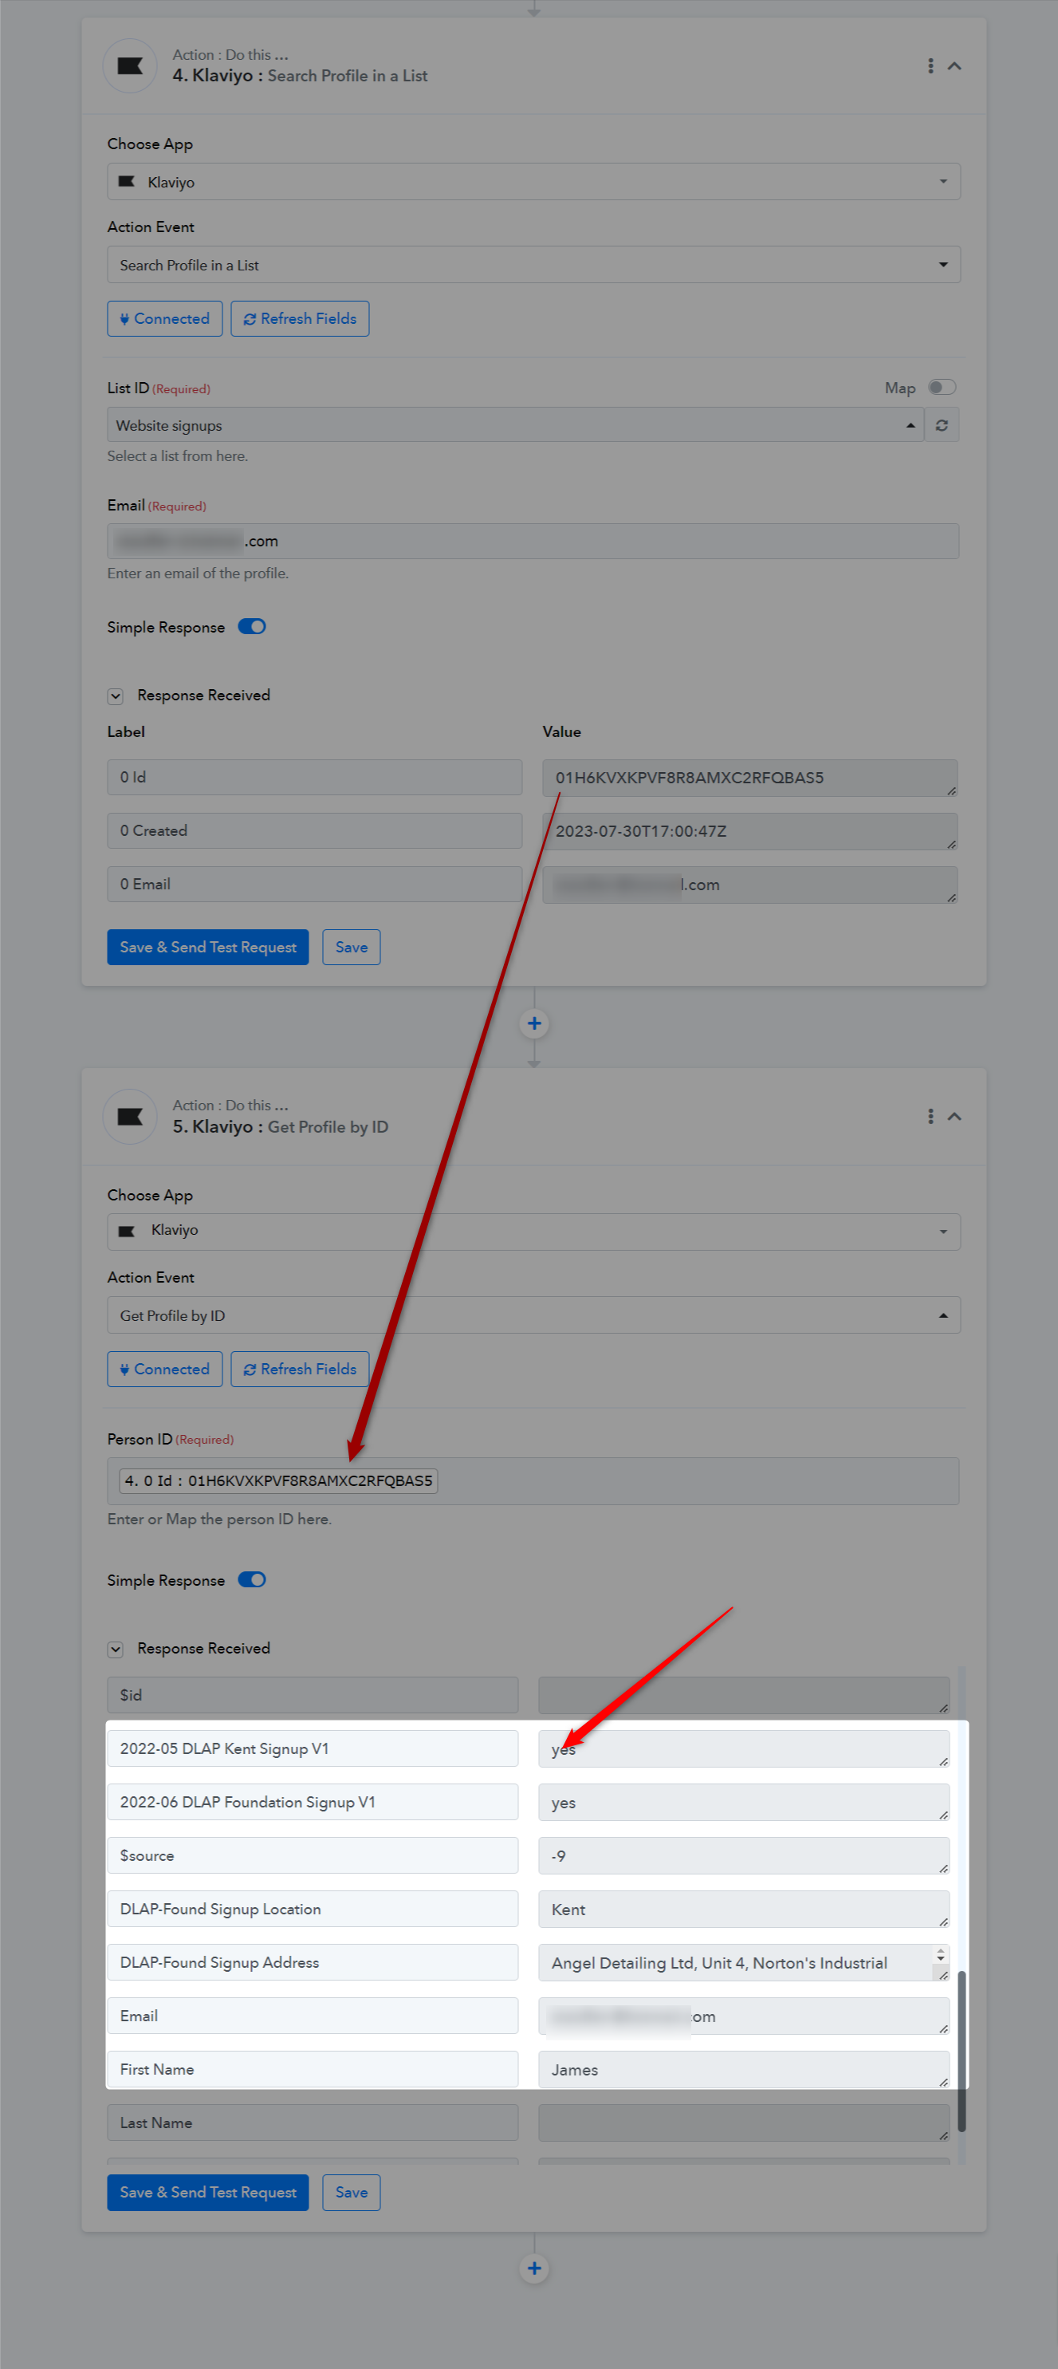Collapse Response Received section in step 5
Screen dimensions: 1058x2369
tap(116, 1649)
